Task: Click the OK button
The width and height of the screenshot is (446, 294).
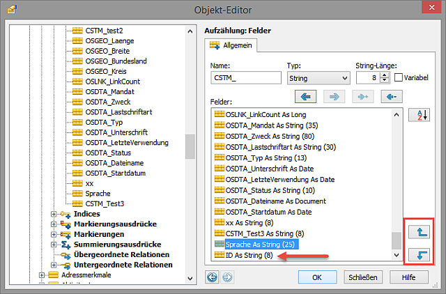Action: point(317,277)
